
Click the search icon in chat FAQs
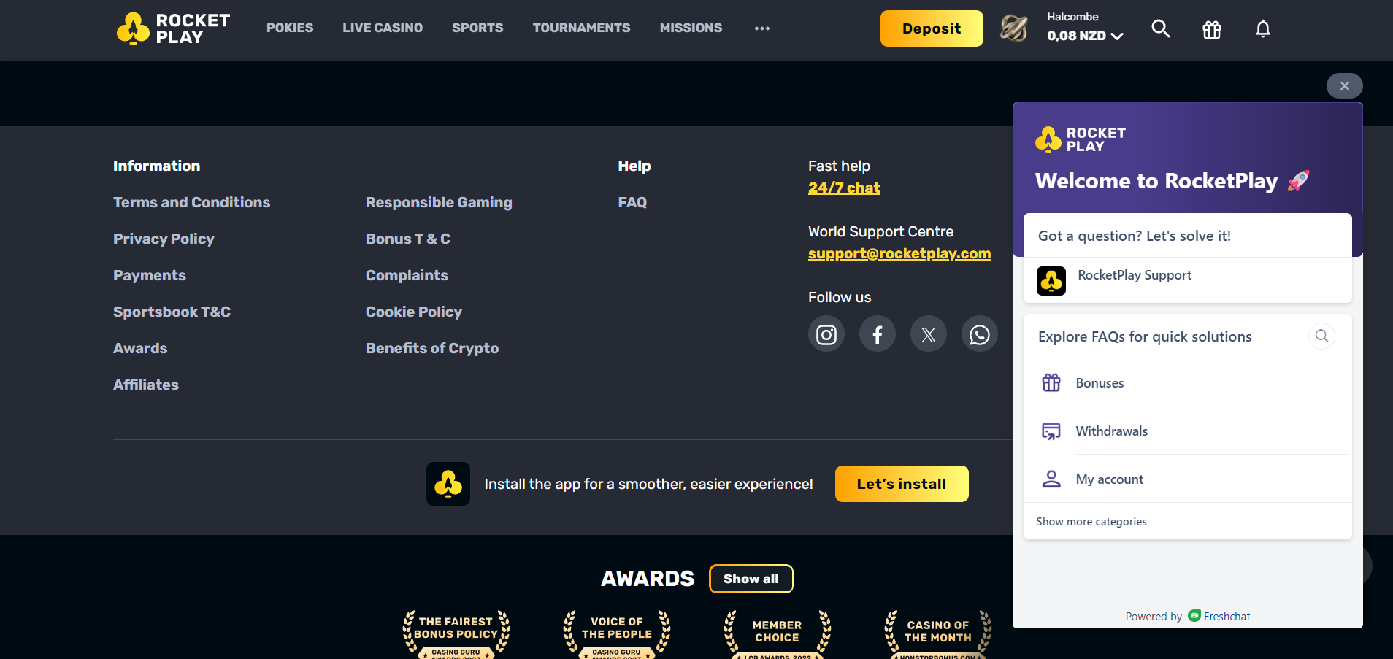click(1321, 336)
